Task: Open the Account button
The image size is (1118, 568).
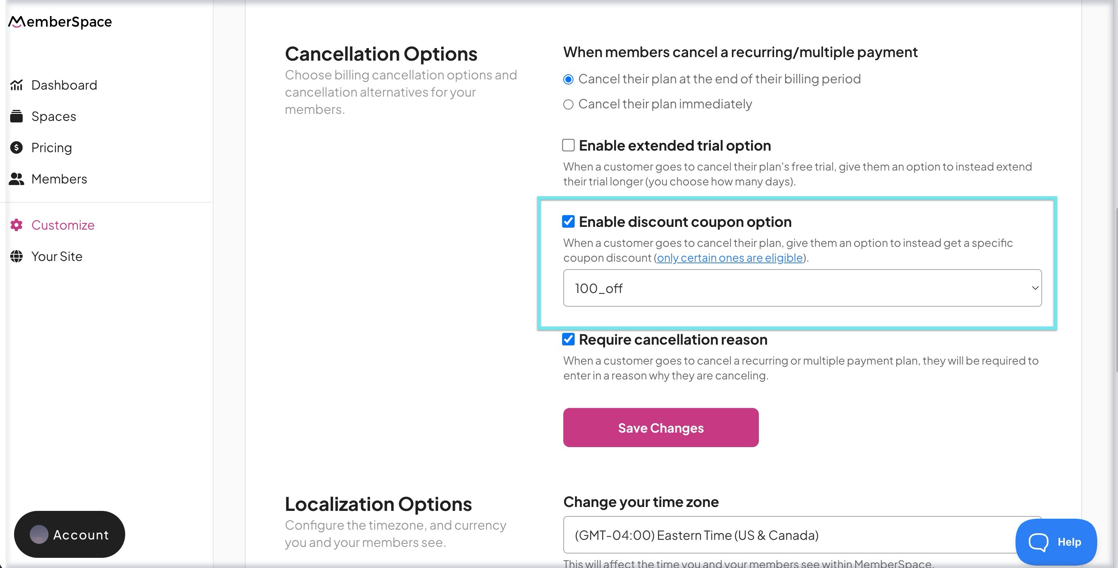Action: 70,534
